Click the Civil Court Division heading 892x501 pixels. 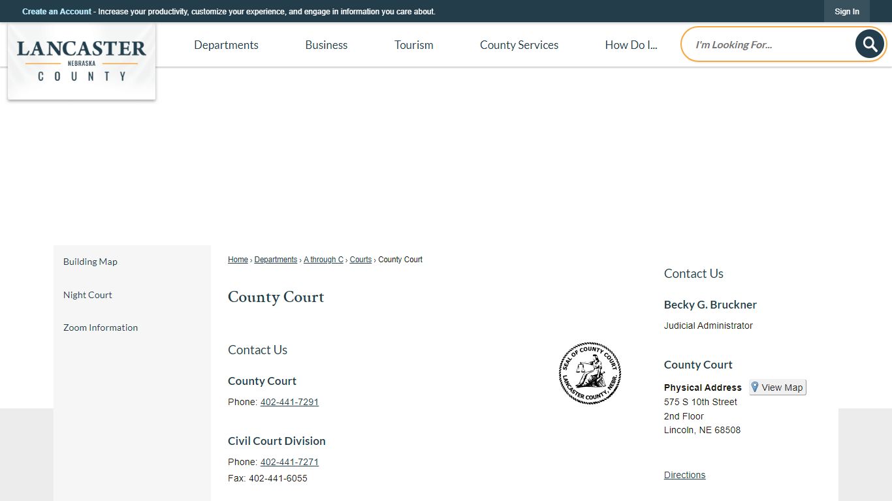277,441
